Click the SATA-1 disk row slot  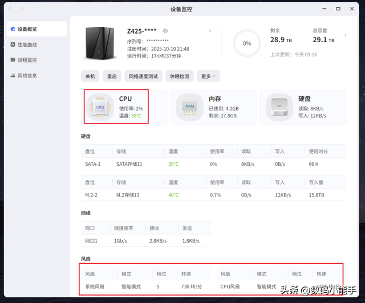[92, 164]
